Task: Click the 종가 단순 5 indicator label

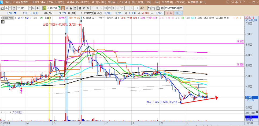Action: (x=24, y=18)
